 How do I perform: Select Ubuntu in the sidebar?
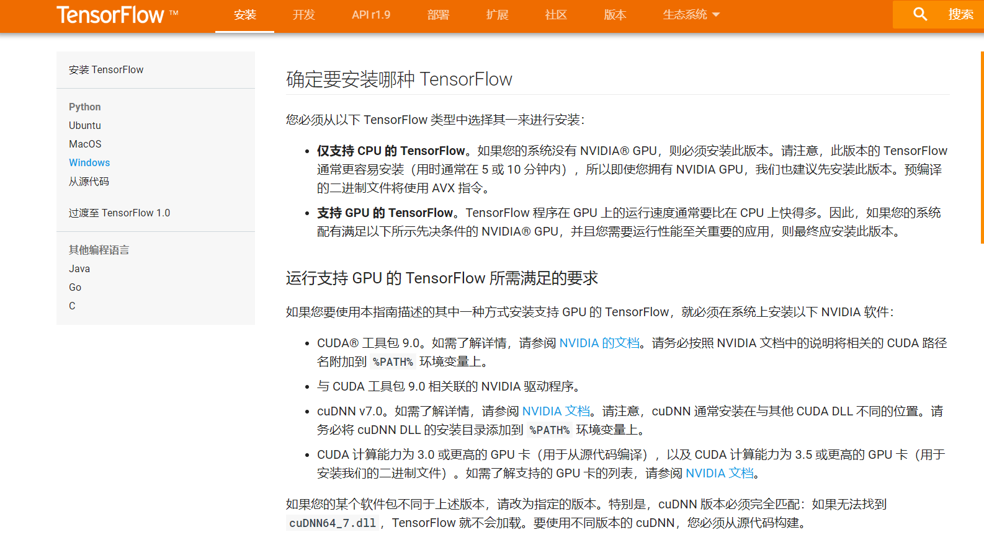coord(85,125)
